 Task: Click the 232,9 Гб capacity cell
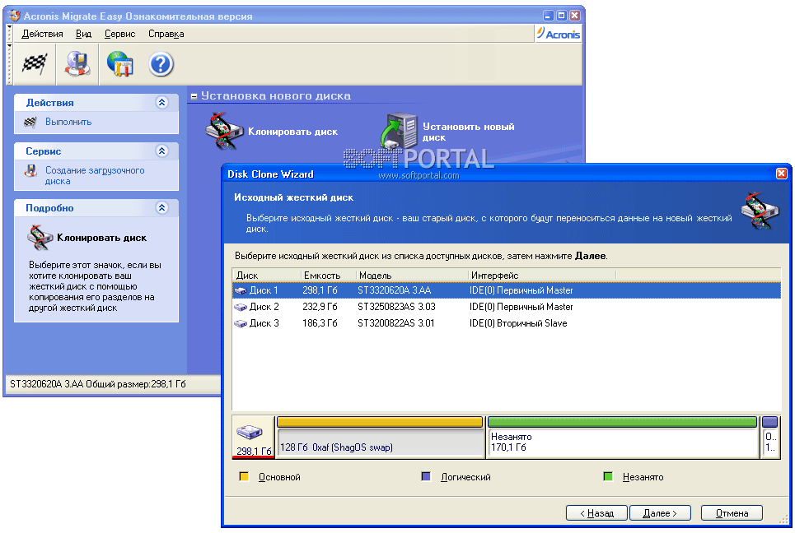point(320,307)
